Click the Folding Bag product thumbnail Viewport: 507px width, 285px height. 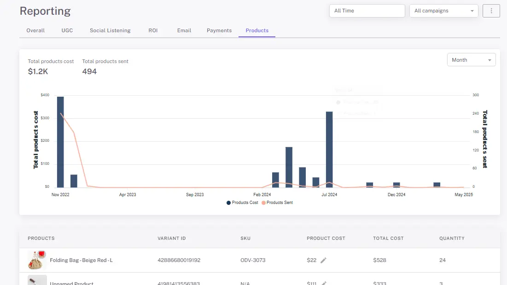[37, 260]
